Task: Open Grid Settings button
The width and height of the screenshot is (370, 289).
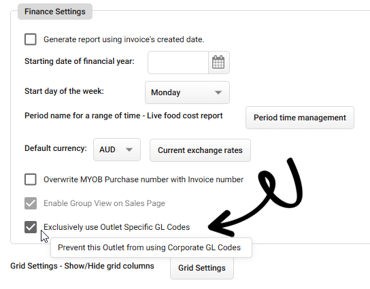Action: pyautogui.click(x=202, y=268)
